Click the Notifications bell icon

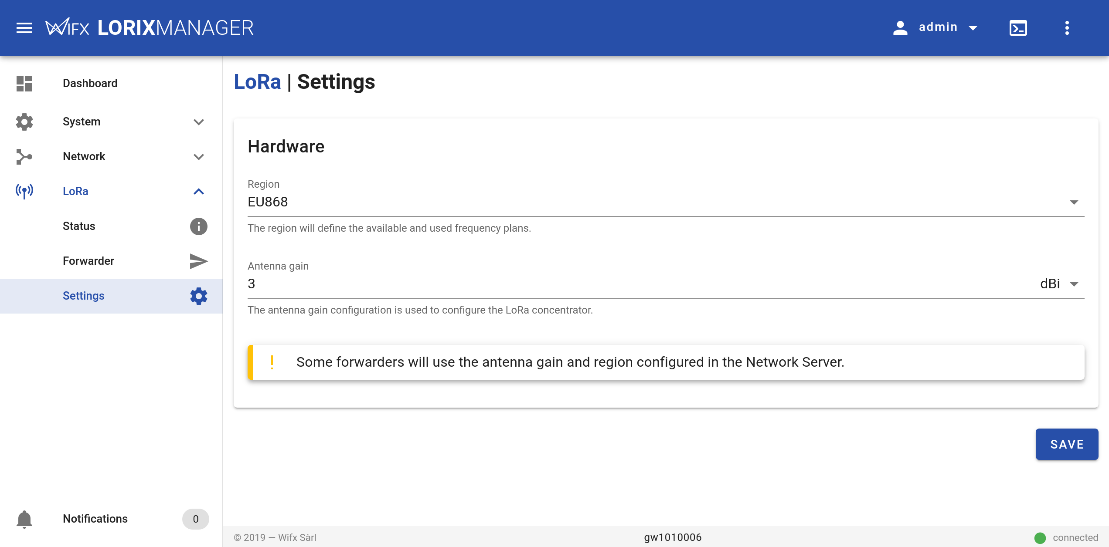(25, 518)
